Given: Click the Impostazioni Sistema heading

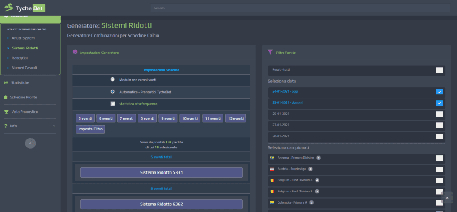Looking at the screenshot, I should [x=162, y=70].
